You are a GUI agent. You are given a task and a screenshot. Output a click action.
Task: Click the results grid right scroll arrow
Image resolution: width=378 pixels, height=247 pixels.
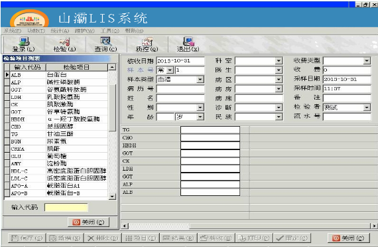374,226
